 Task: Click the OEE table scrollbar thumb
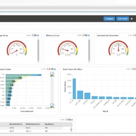[71, 130]
